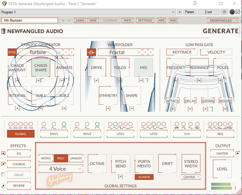Open the 4 Voice count dropdown

[61, 169]
